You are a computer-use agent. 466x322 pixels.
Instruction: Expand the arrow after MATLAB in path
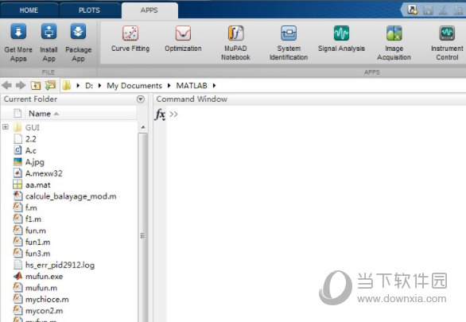[x=214, y=86]
